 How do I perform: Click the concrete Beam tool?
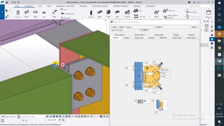99,14
